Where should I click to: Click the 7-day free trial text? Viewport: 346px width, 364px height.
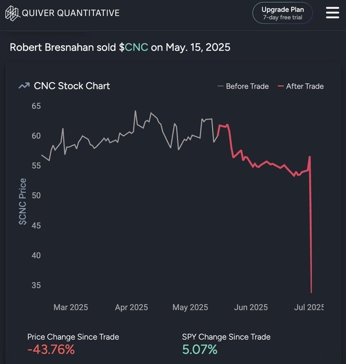[x=283, y=18]
